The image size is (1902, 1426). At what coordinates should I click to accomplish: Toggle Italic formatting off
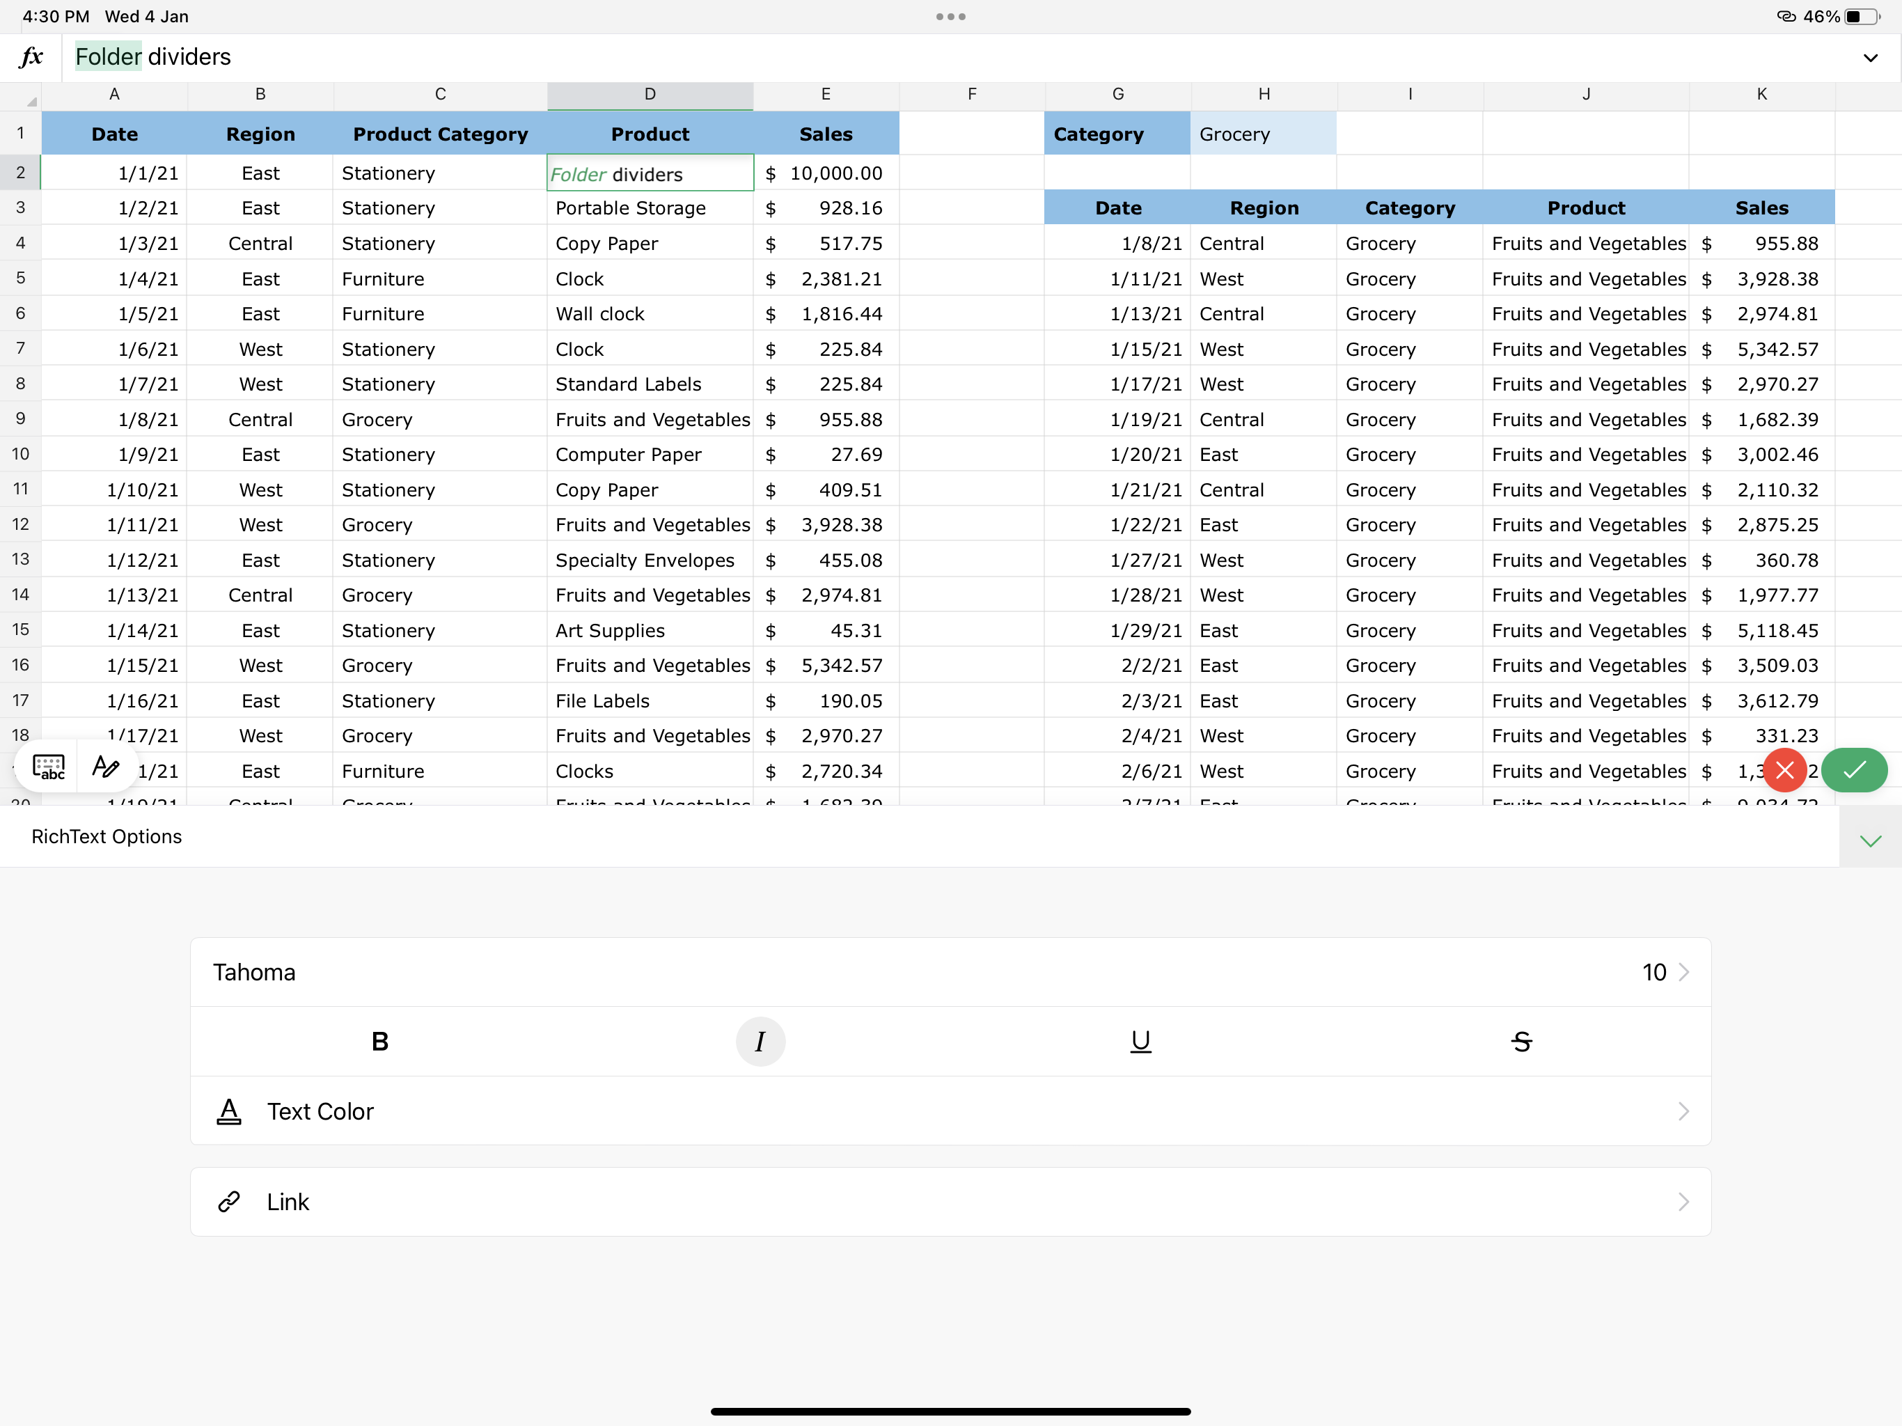point(760,1042)
